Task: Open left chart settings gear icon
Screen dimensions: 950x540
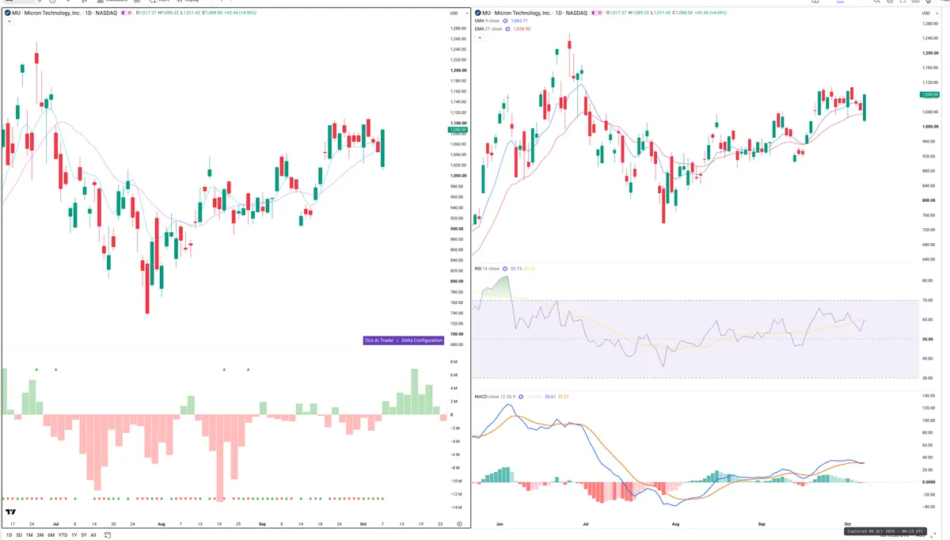Action: [459, 524]
